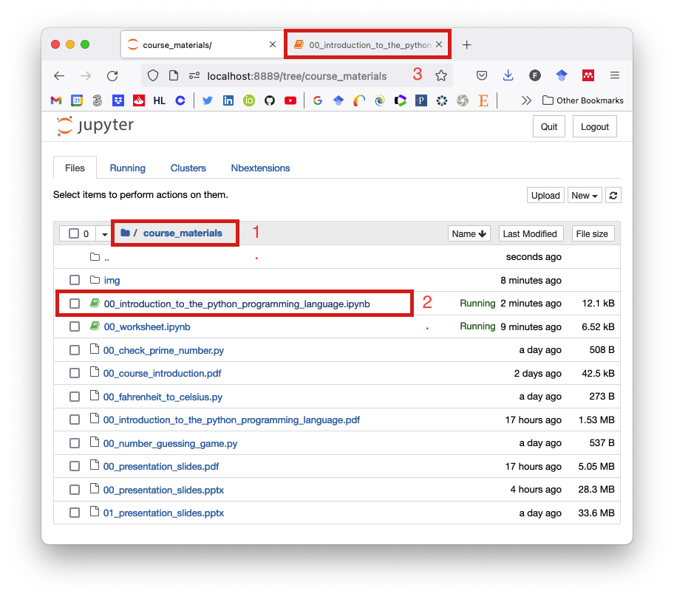Viewport: 674px width, 599px height.
Task: Reload the current browser page
Action: (112, 76)
